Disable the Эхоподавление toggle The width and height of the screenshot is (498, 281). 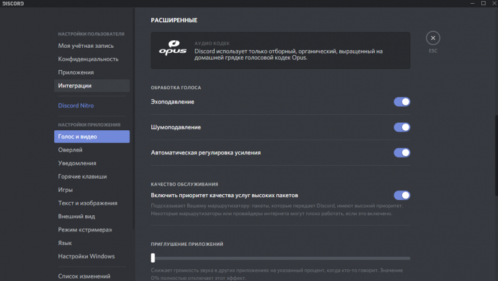click(x=402, y=102)
